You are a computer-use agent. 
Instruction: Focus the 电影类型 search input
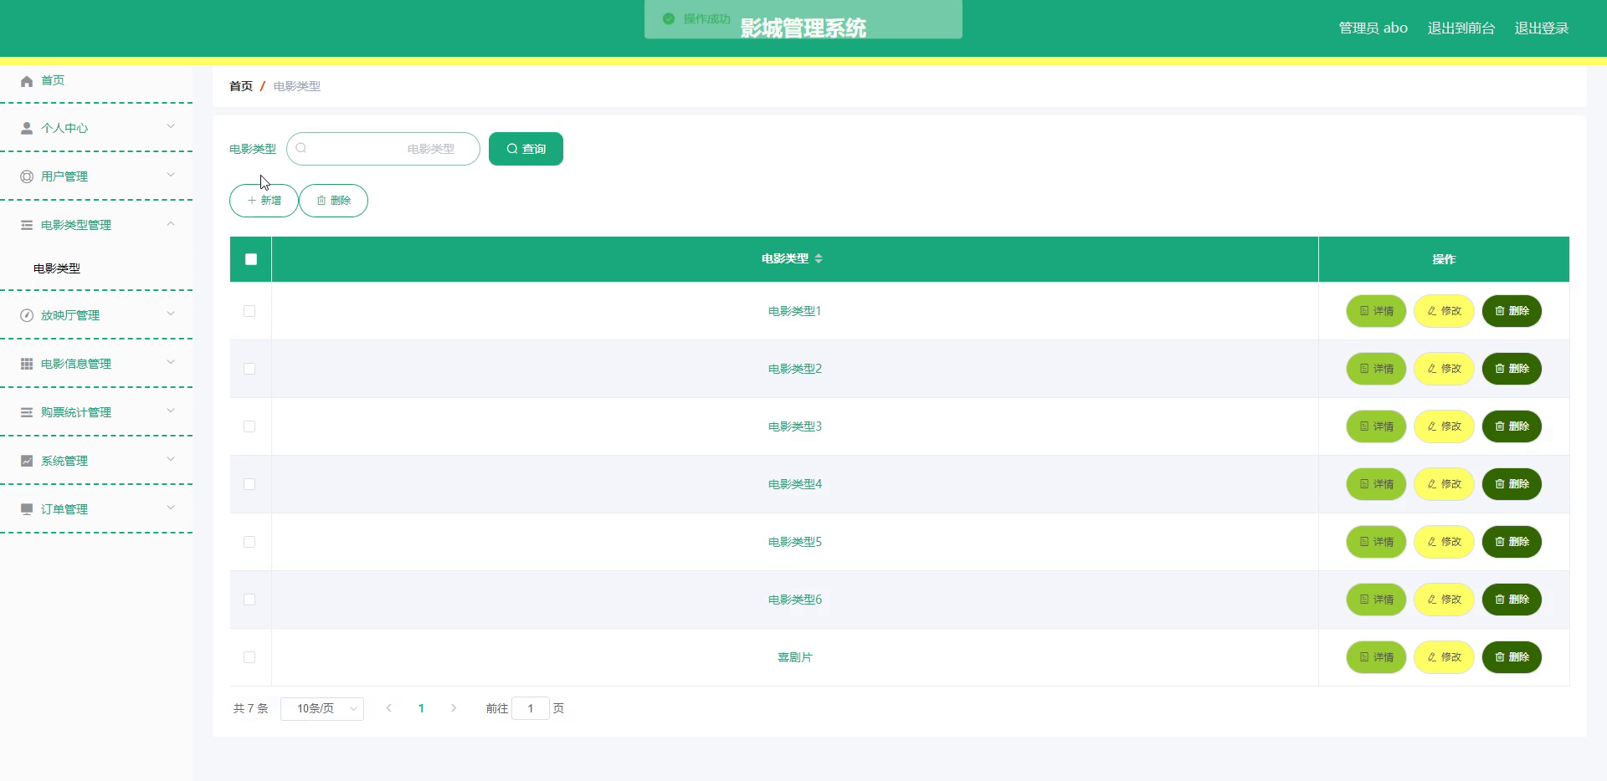tap(383, 149)
